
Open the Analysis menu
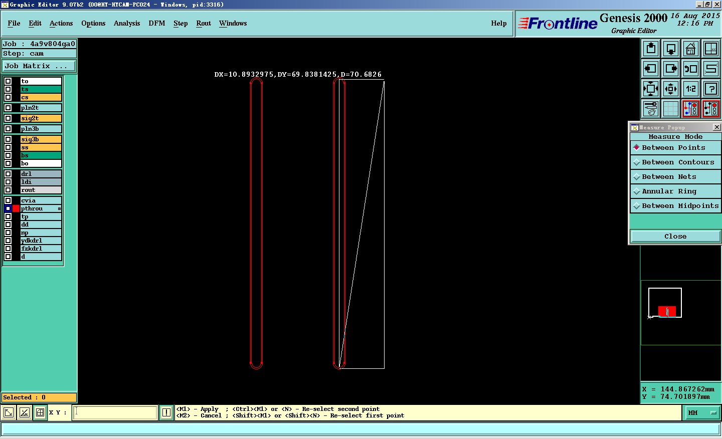point(127,24)
